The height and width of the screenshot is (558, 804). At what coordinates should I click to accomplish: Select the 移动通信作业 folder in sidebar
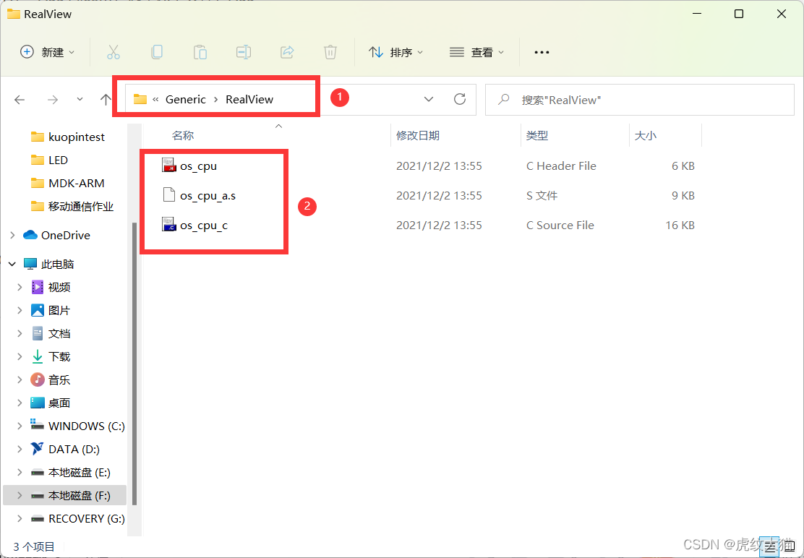(72, 206)
